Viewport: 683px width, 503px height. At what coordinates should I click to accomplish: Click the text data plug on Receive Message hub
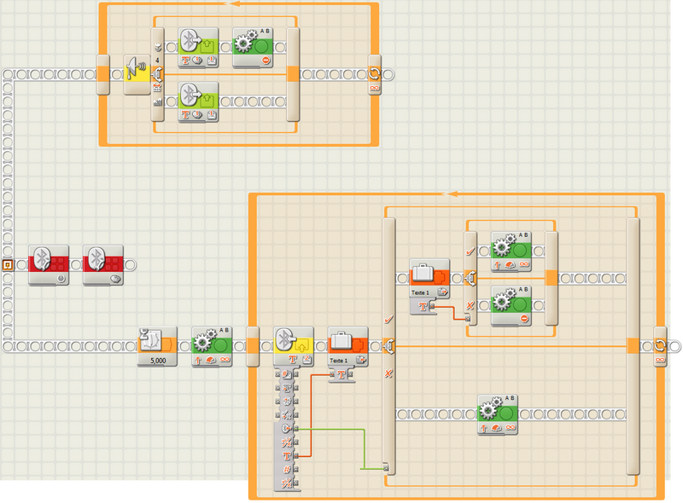tap(288, 456)
